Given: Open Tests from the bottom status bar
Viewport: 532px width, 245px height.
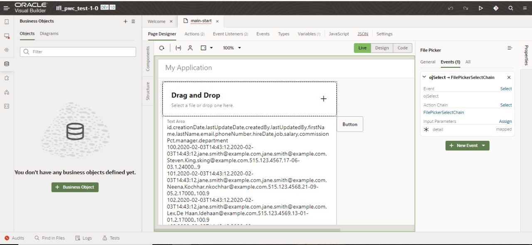Looking at the screenshot, I should [111, 238].
